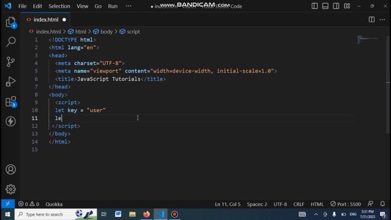The image size is (391, 220).
Task: Open the Manage gear icon
Action: tap(11, 189)
